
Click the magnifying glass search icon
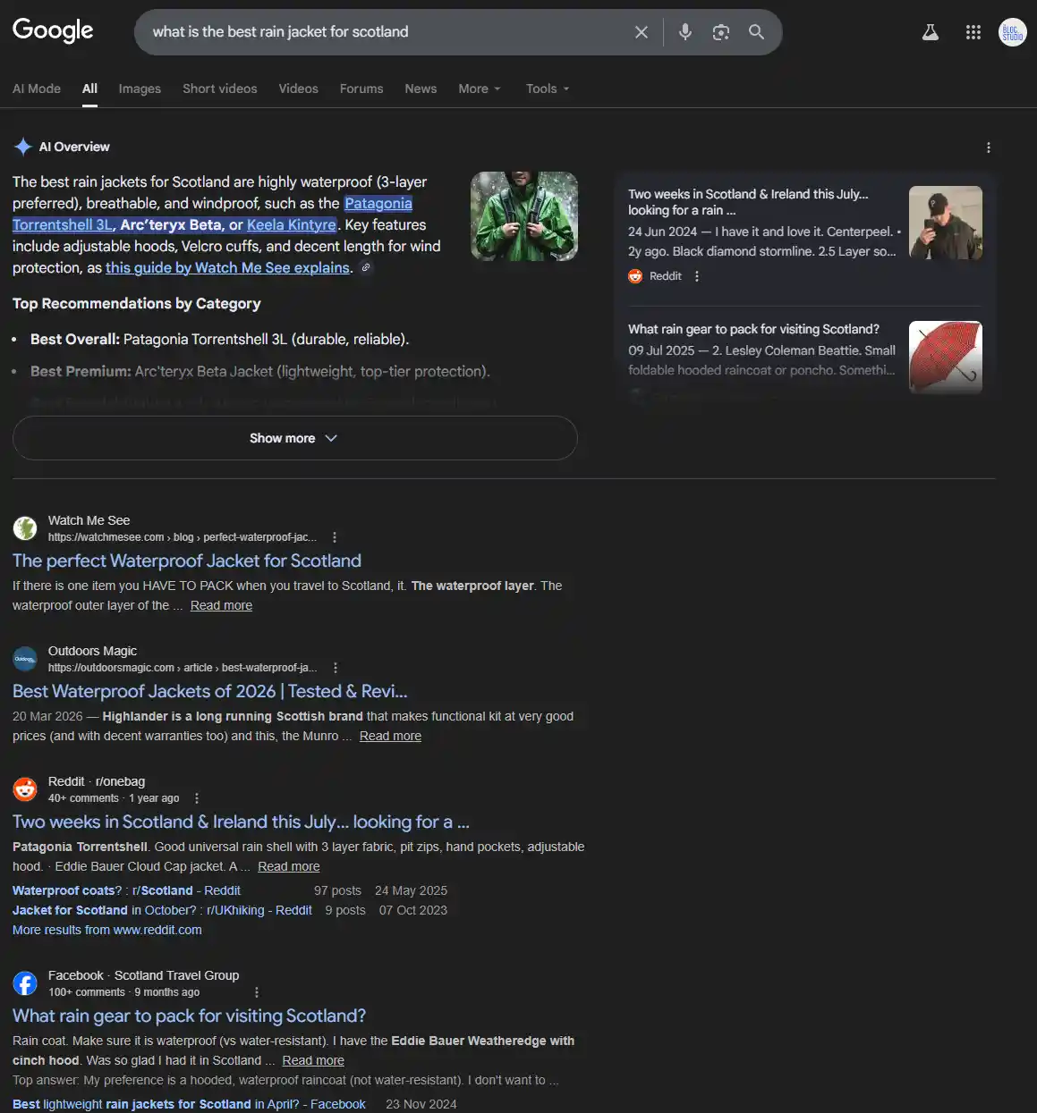[x=756, y=32]
